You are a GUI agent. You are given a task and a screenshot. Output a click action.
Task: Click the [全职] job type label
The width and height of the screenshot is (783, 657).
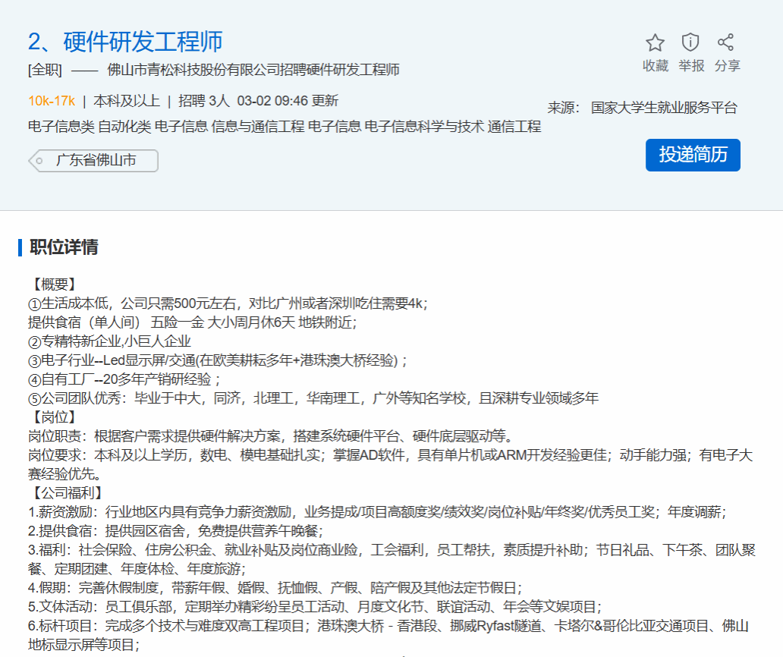pyautogui.click(x=45, y=71)
